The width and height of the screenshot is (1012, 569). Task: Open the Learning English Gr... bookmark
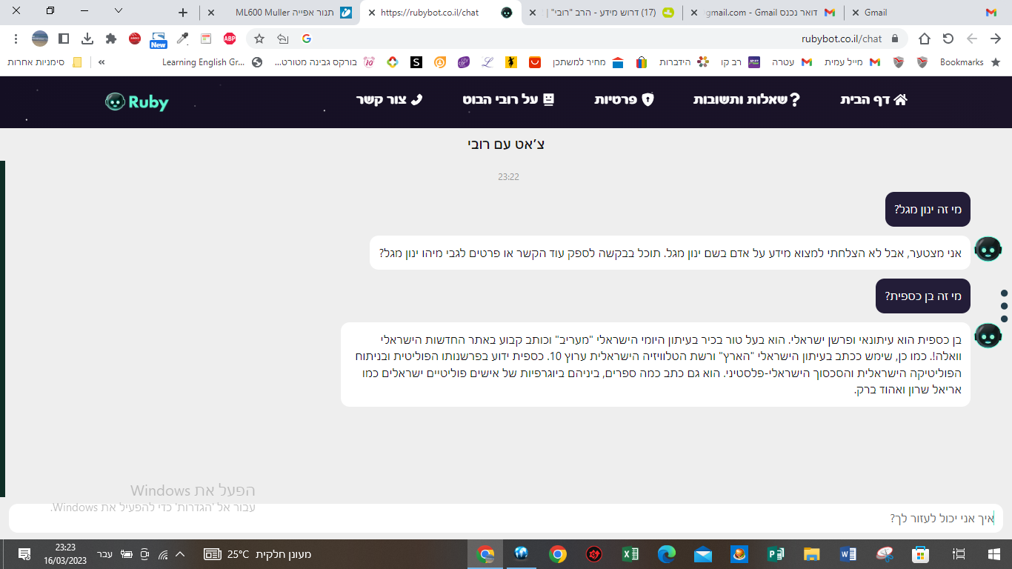point(211,62)
